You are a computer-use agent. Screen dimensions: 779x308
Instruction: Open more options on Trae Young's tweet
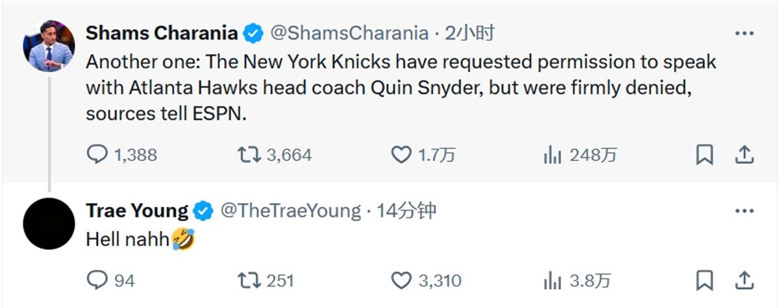point(744,211)
